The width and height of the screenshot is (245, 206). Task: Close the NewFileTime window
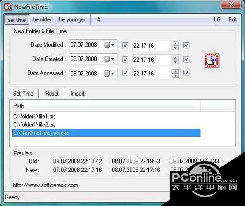click(231, 5)
